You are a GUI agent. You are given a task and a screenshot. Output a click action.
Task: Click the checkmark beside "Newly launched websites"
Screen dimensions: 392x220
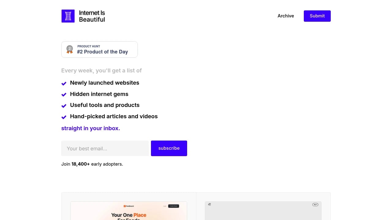[64, 83]
